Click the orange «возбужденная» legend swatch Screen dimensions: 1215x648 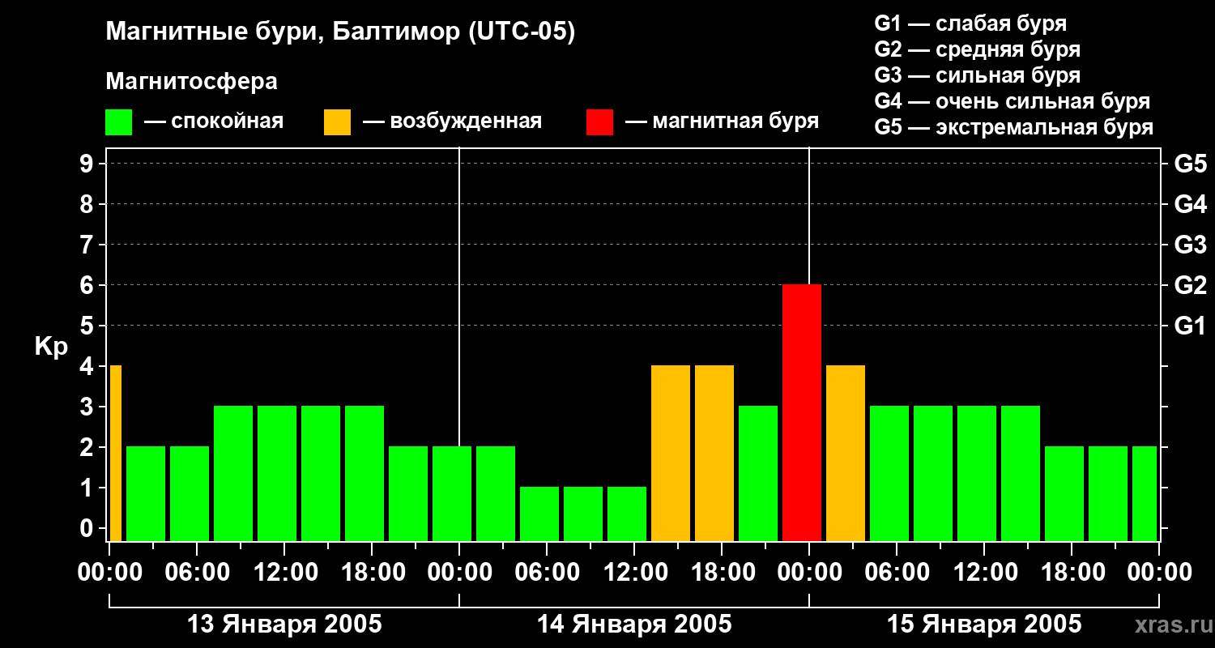click(337, 122)
